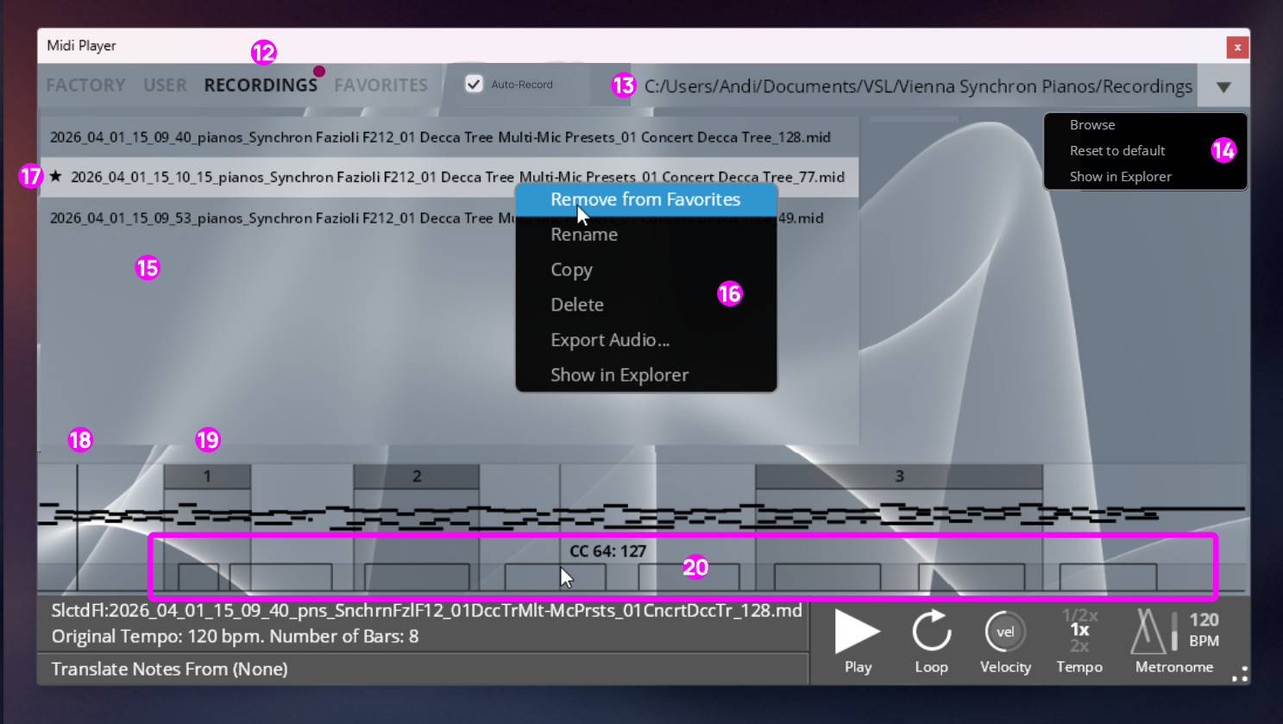Choose Remove from Favorites in context menu

pos(645,199)
